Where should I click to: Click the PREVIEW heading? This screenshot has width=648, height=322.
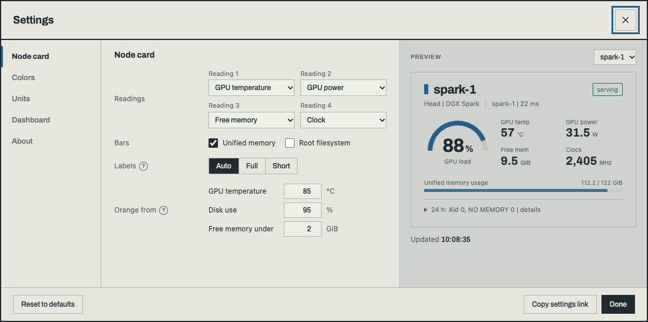coord(426,57)
